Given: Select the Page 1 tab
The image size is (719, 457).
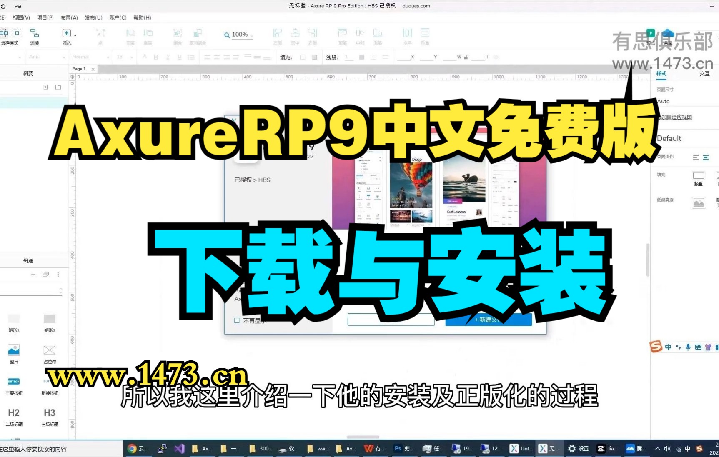Looking at the screenshot, I should [x=79, y=69].
